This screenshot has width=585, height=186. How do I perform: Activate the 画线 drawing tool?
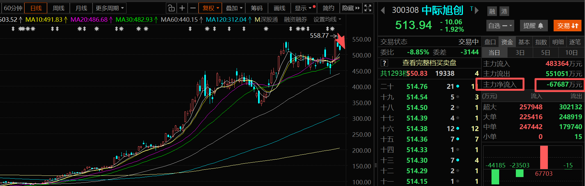point(279,8)
